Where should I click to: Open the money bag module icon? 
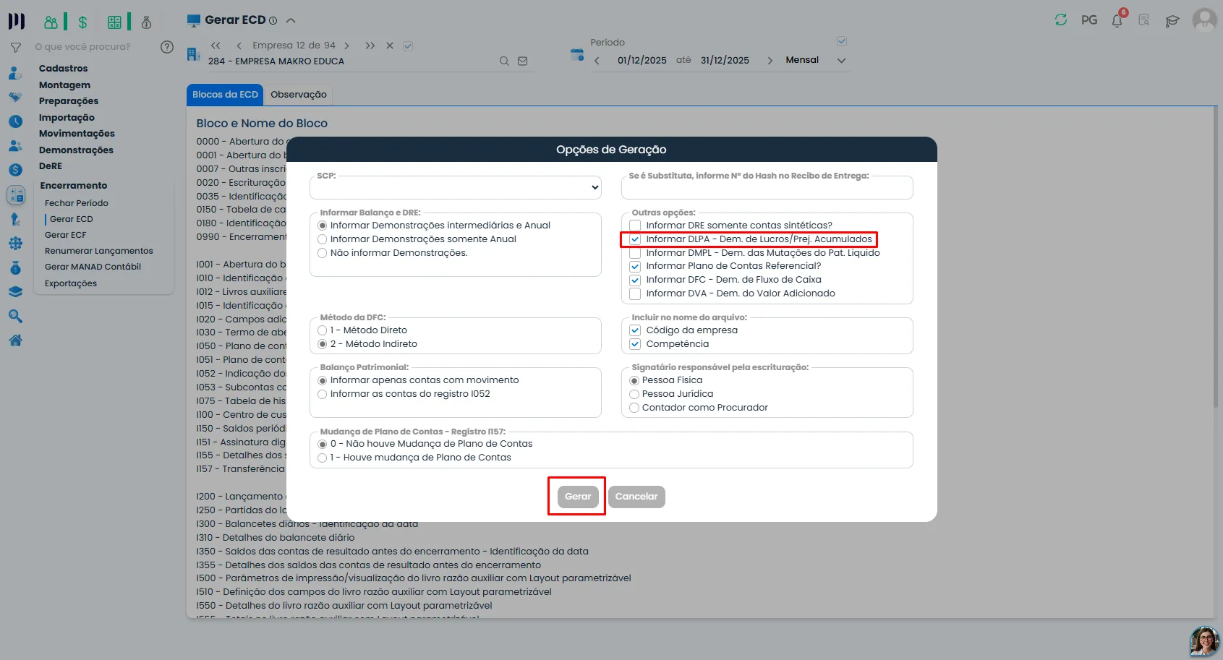[x=146, y=22]
